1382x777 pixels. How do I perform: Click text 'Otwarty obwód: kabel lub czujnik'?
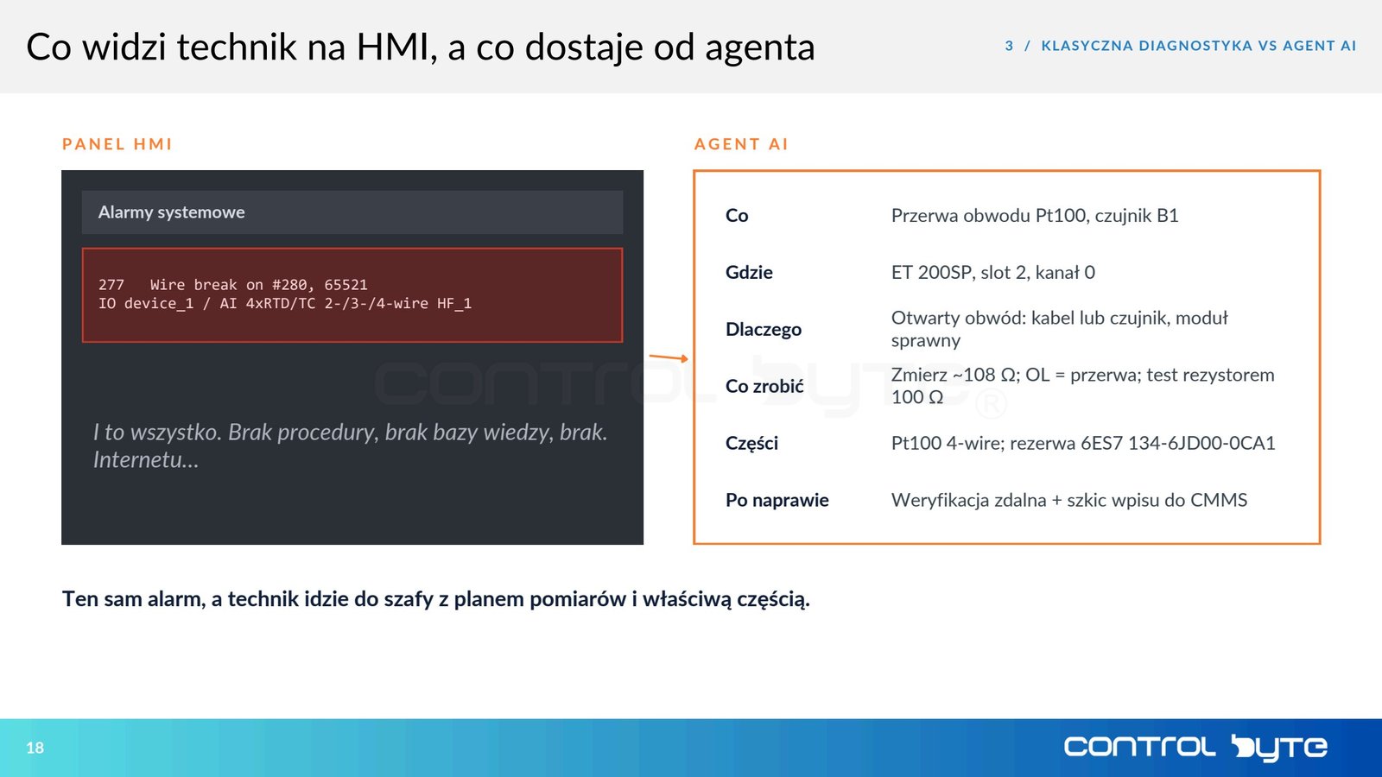[1060, 329]
